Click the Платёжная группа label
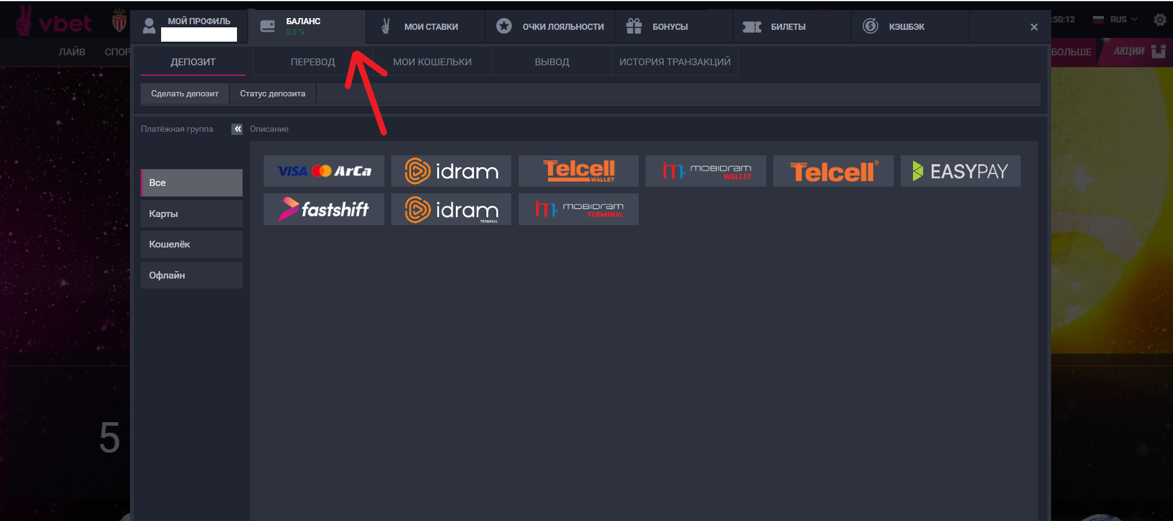The image size is (1173, 521). (x=177, y=129)
